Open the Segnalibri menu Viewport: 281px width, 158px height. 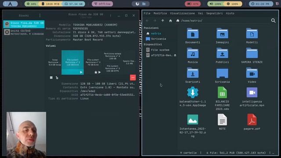point(214,13)
